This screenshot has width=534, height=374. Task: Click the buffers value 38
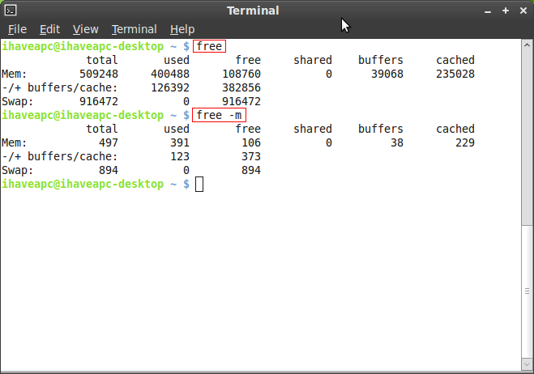(397, 142)
